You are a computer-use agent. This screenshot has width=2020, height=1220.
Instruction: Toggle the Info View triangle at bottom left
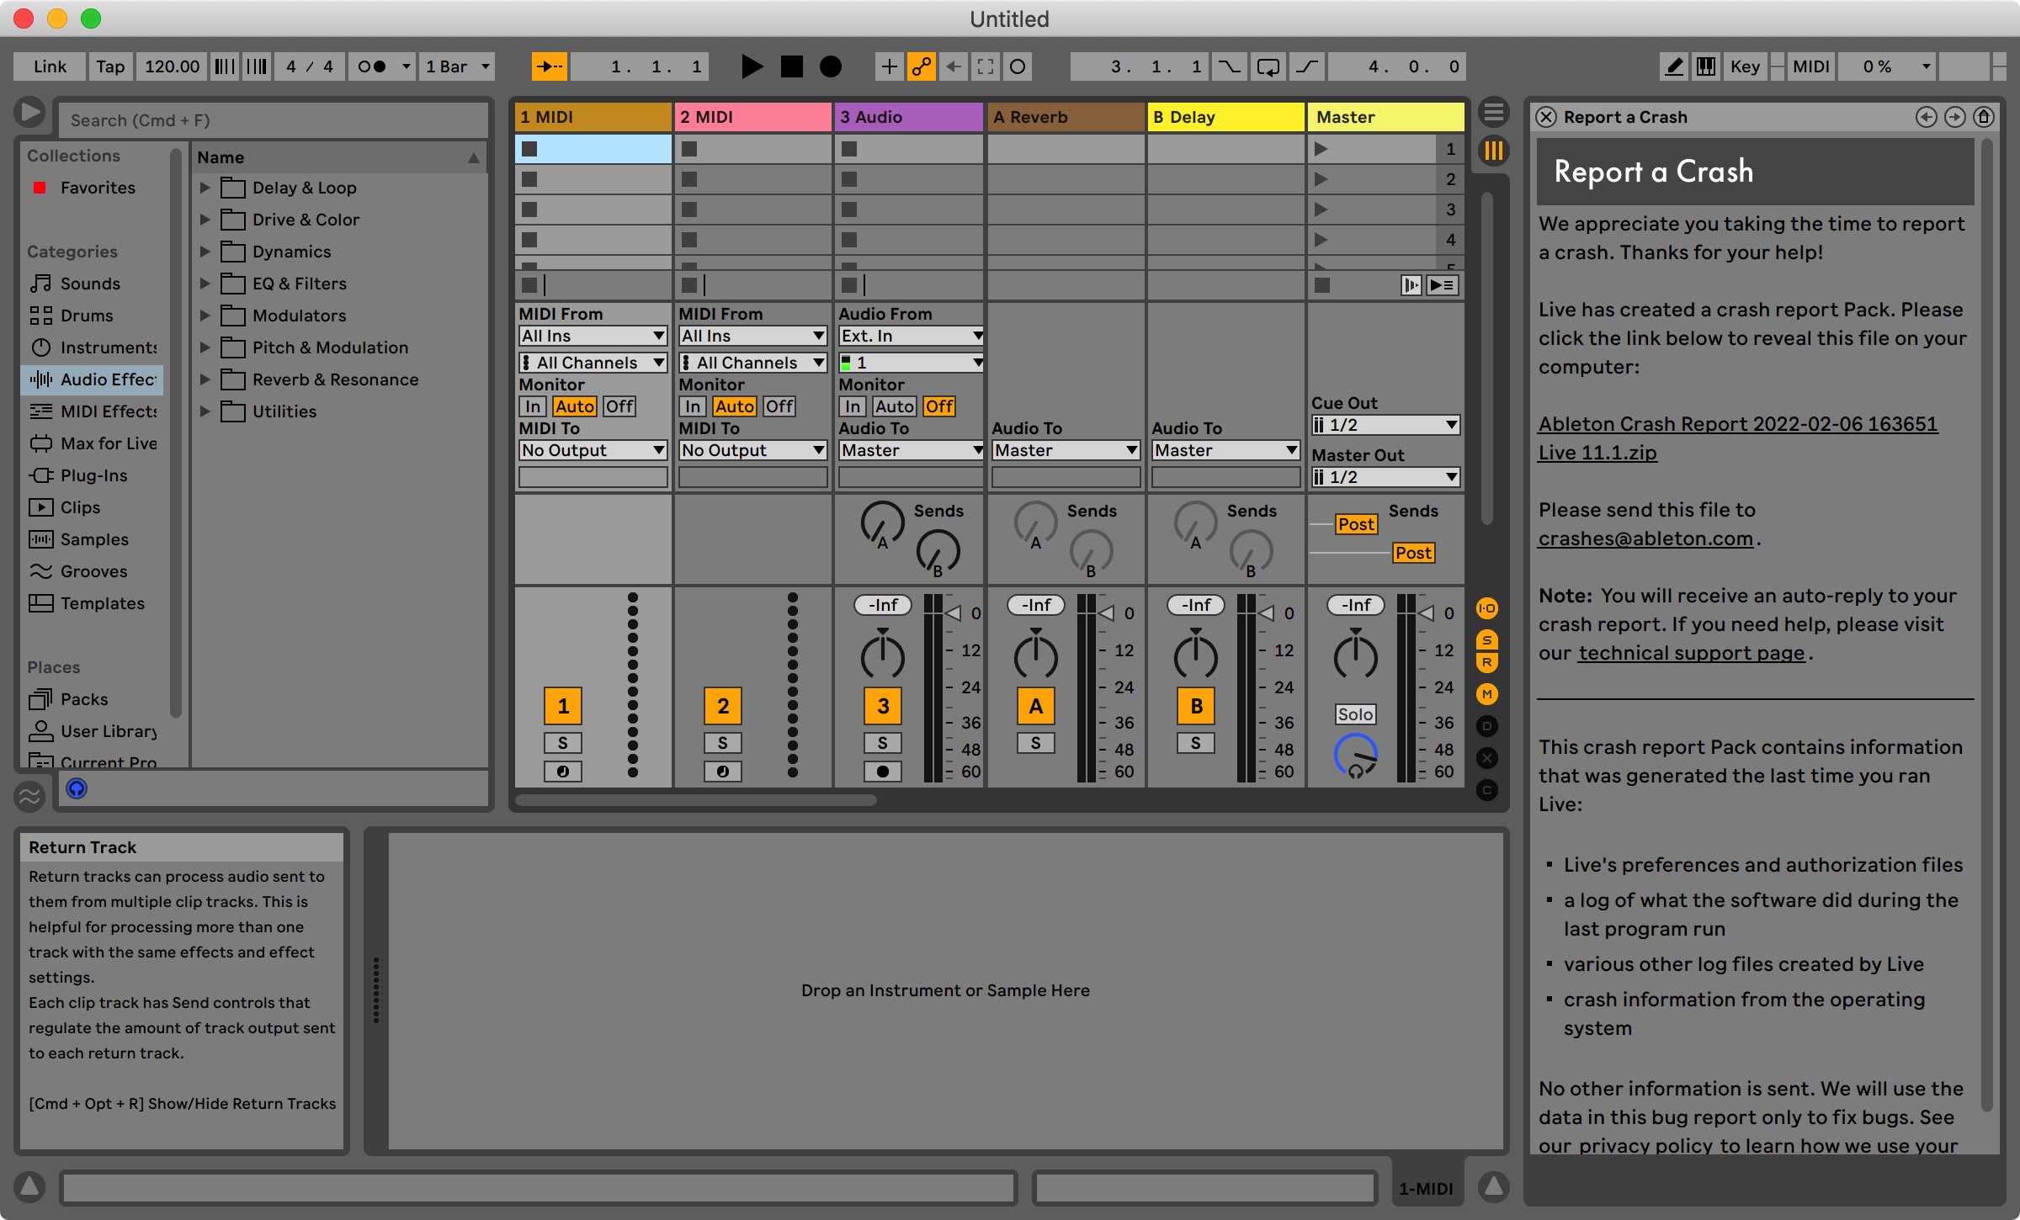pos(29,1186)
